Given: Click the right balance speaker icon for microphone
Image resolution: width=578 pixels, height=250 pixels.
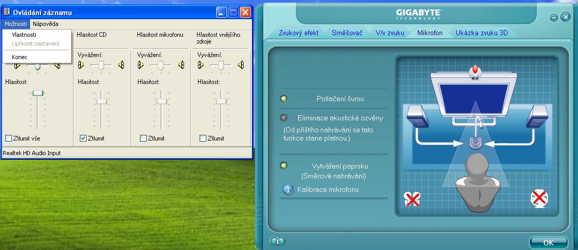Looking at the screenshot, I should pos(181,65).
